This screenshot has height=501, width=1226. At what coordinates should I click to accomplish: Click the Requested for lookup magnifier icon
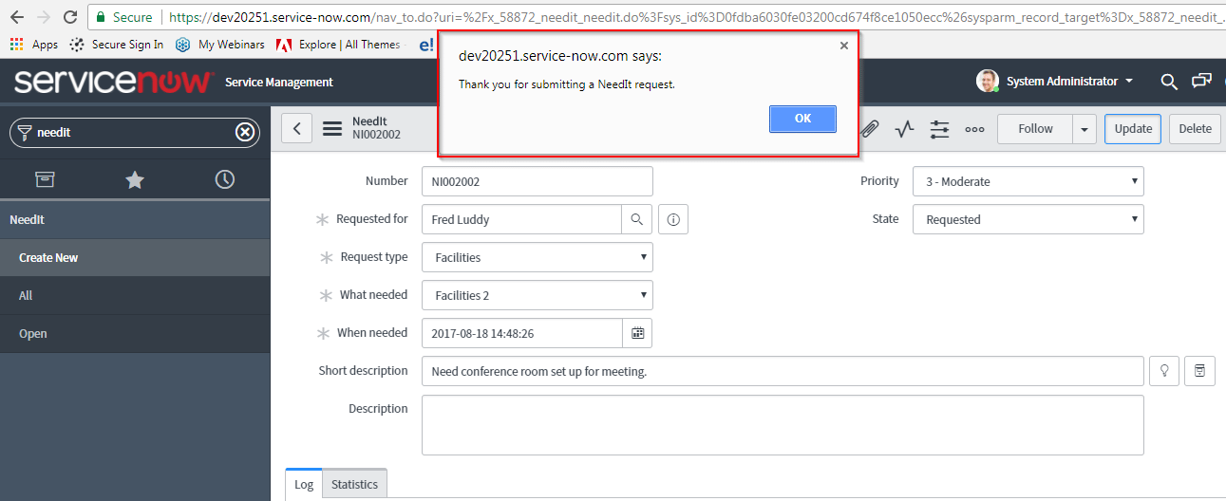(x=636, y=219)
